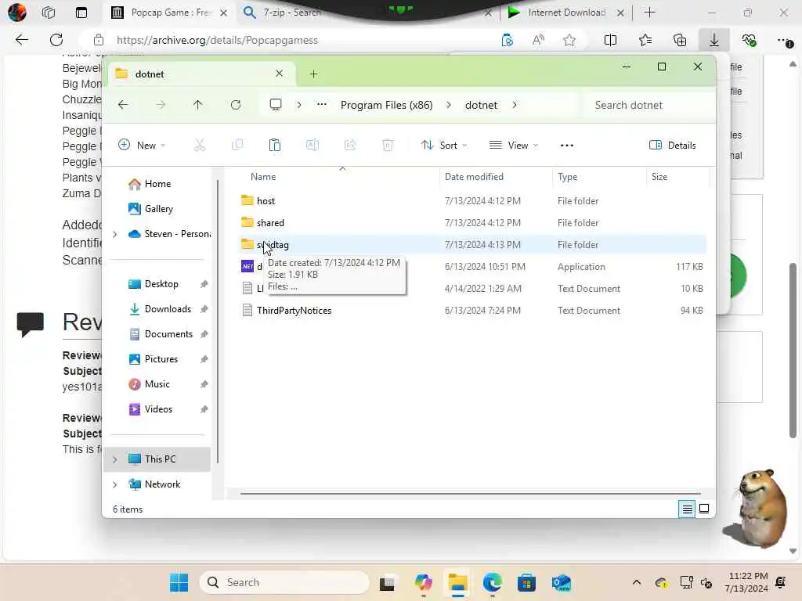The width and height of the screenshot is (802, 601).
Task: Switch to details list view icon in status bar
Action: point(687,509)
